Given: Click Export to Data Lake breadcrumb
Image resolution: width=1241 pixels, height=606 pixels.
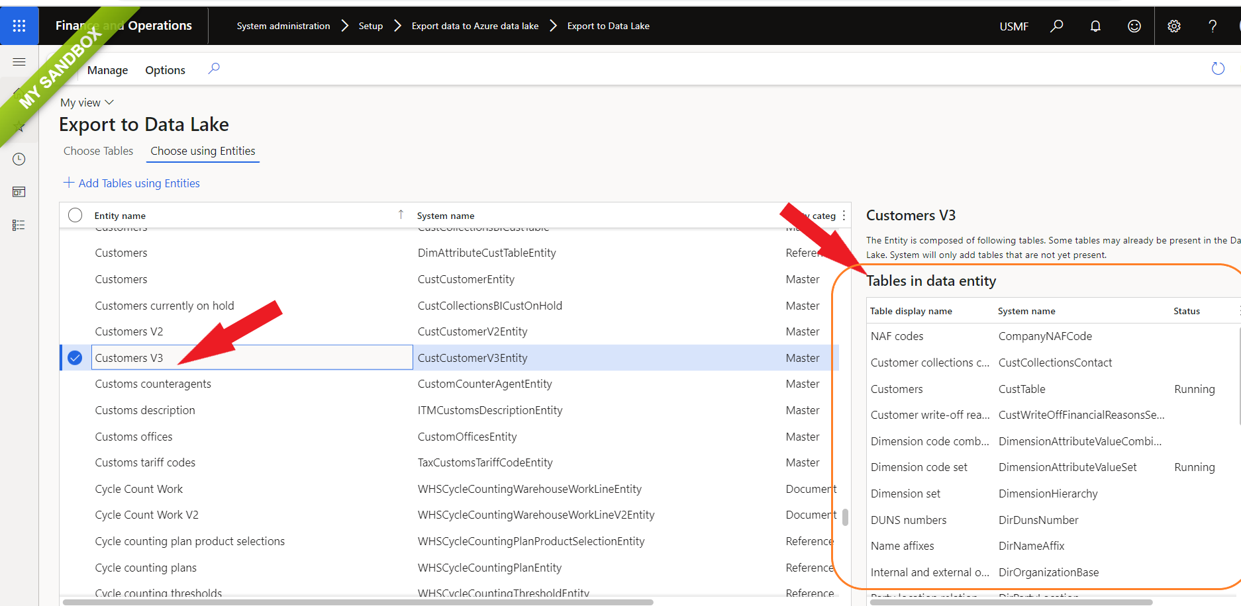Looking at the screenshot, I should tap(608, 26).
